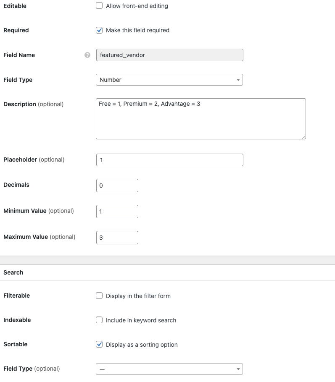This screenshot has width=335, height=382.
Task: Expand the optional search Field Type dropdown
Action: (169, 369)
